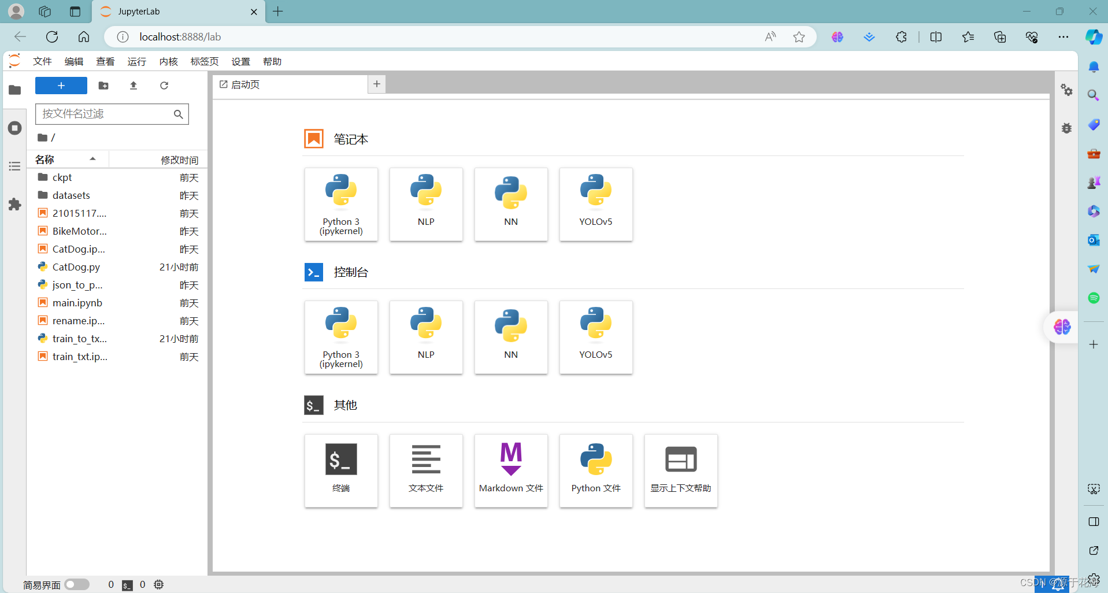Open the 编辑 menu
This screenshot has height=593, width=1108.
pyautogui.click(x=74, y=61)
